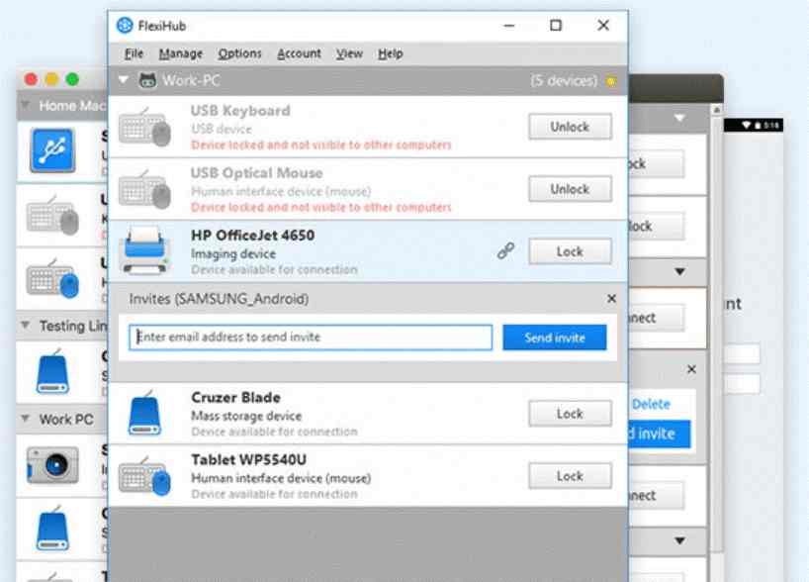Click the link icon next to HP OfficeJet 4650
Screen dimensions: 809x582
coord(505,251)
